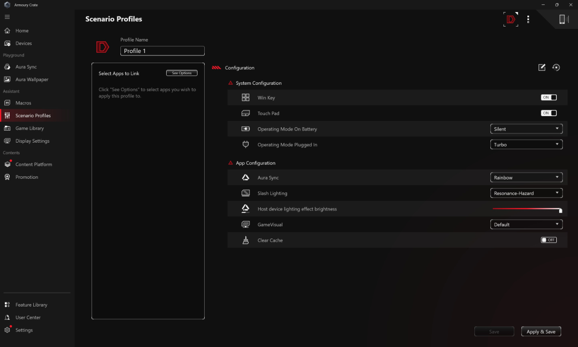The height and width of the screenshot is (347, 578).
Task: Click the Feature Library icon
Action: tap(7, 305)
